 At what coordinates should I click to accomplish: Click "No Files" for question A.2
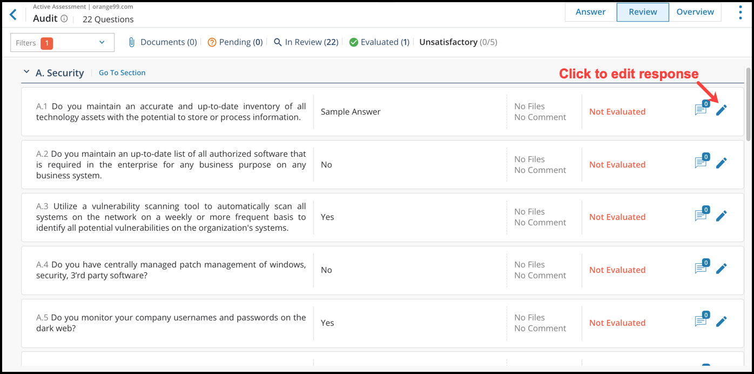529,159
